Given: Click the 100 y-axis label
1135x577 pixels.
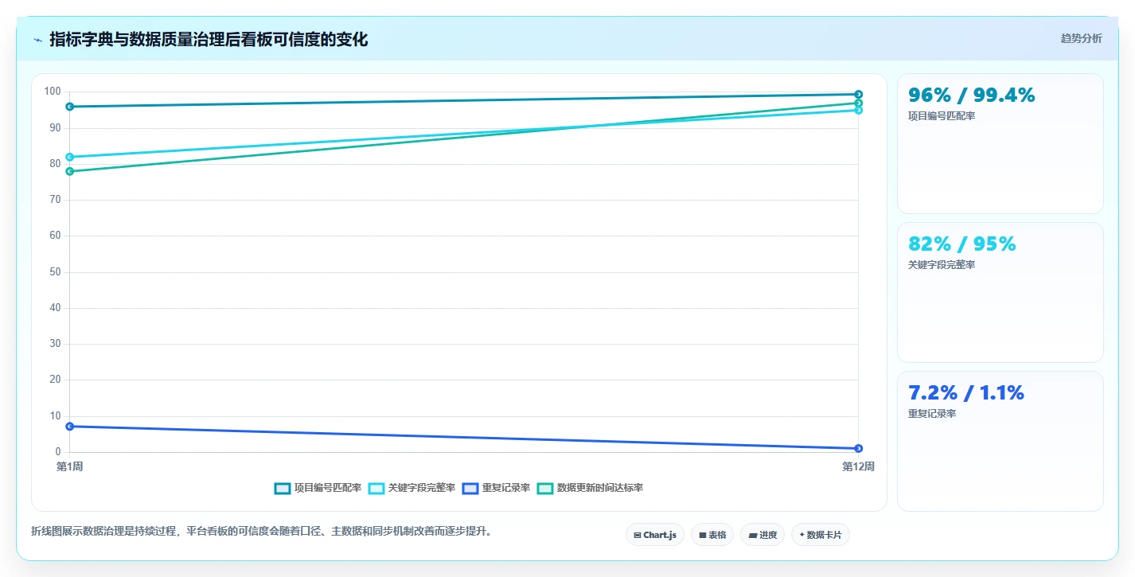Looking at the screenshot, I should coord(53,92).
